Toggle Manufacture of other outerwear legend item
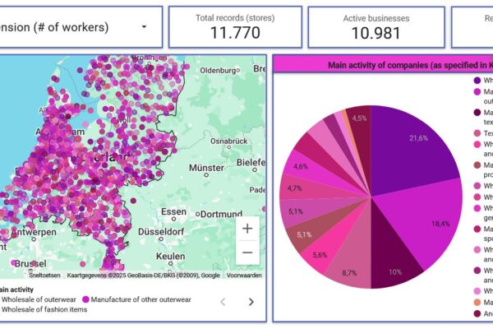Image resolution: width=493 pixels, height=329 pixels. click(x=141, y=299)
